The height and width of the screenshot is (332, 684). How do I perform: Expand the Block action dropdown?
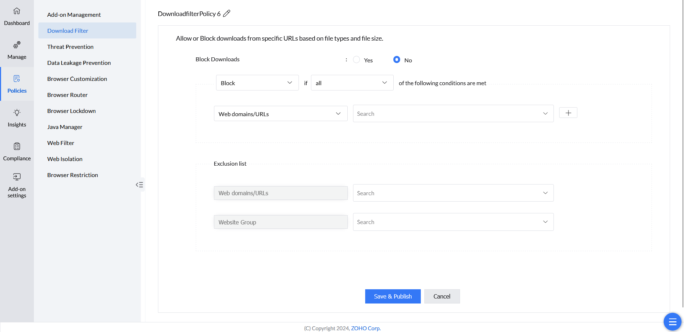point(257,83)
